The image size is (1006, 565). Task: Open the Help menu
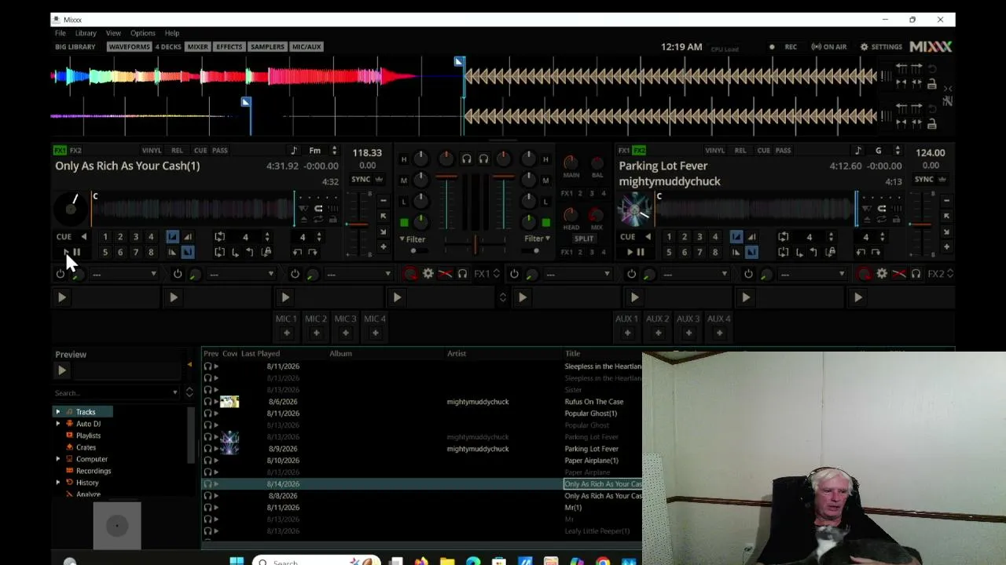[x=171, y=33]
